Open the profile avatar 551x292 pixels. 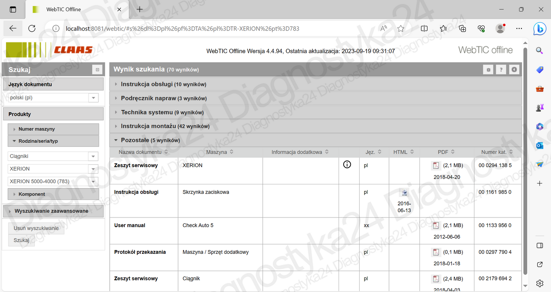point(500,28)
